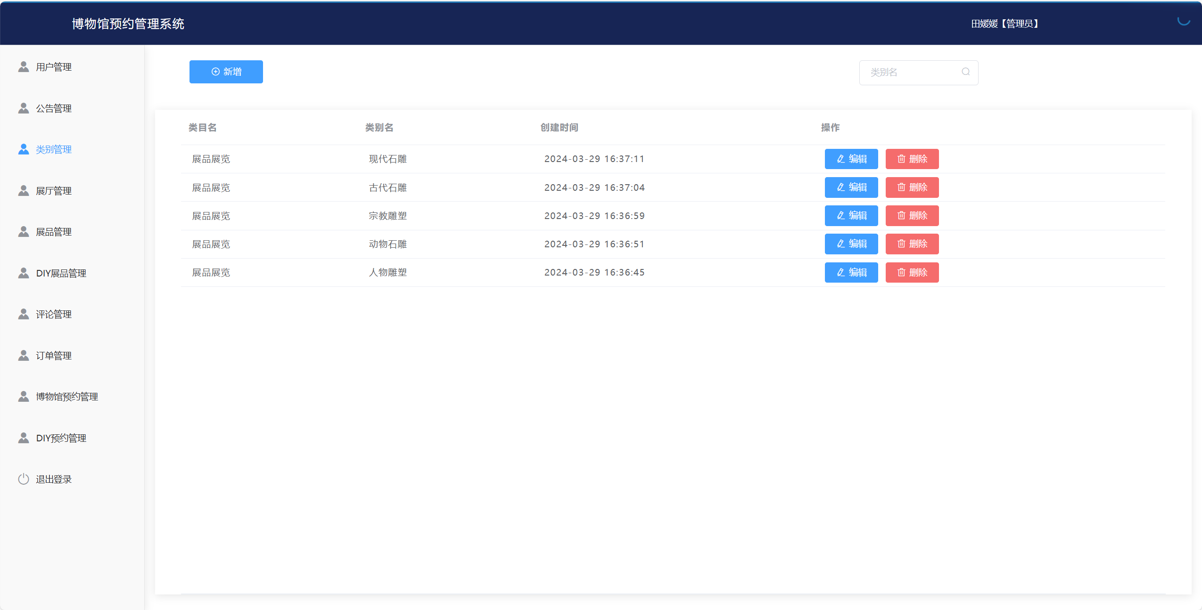Click the icon beside 评论管理
This screenshot has width=1202, height=610.
pos(24,314)
